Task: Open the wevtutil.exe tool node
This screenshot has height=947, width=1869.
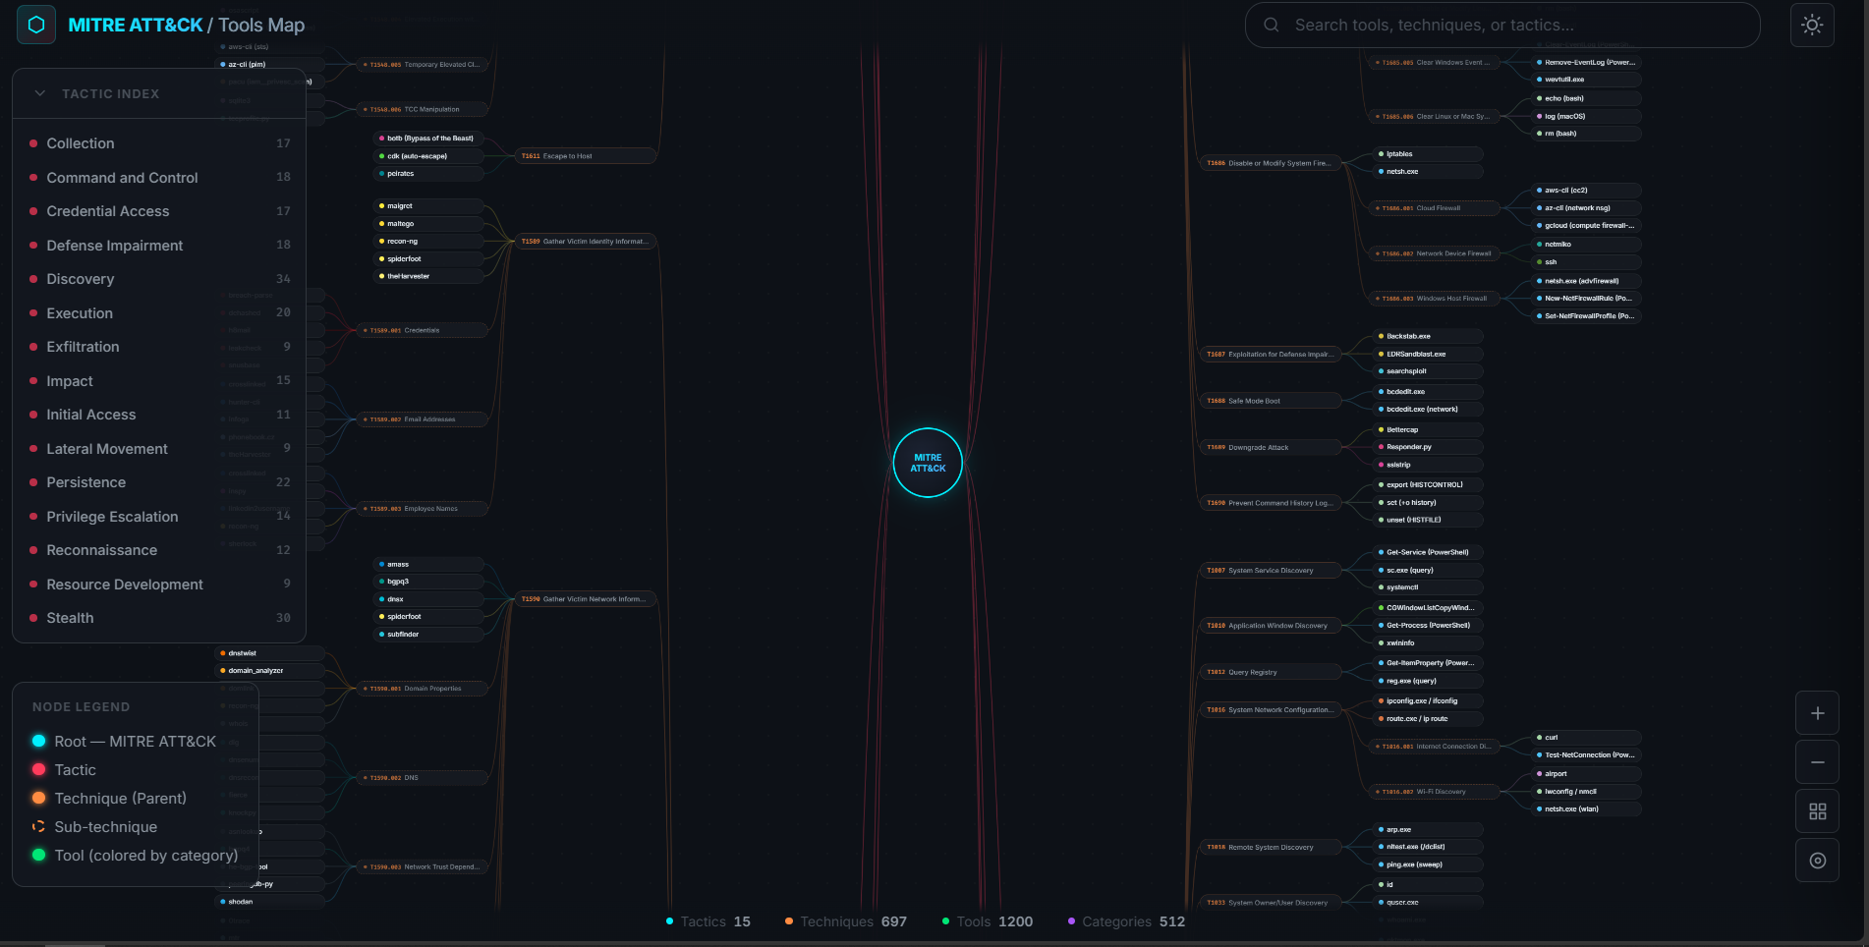Action: (1587, 80)
